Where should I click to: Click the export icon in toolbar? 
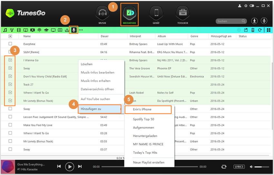(x=246, y=30)
